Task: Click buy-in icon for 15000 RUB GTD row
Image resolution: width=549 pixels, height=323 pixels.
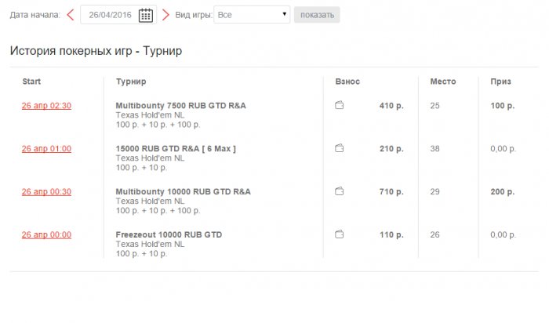Action: click(x=340, y=148)
